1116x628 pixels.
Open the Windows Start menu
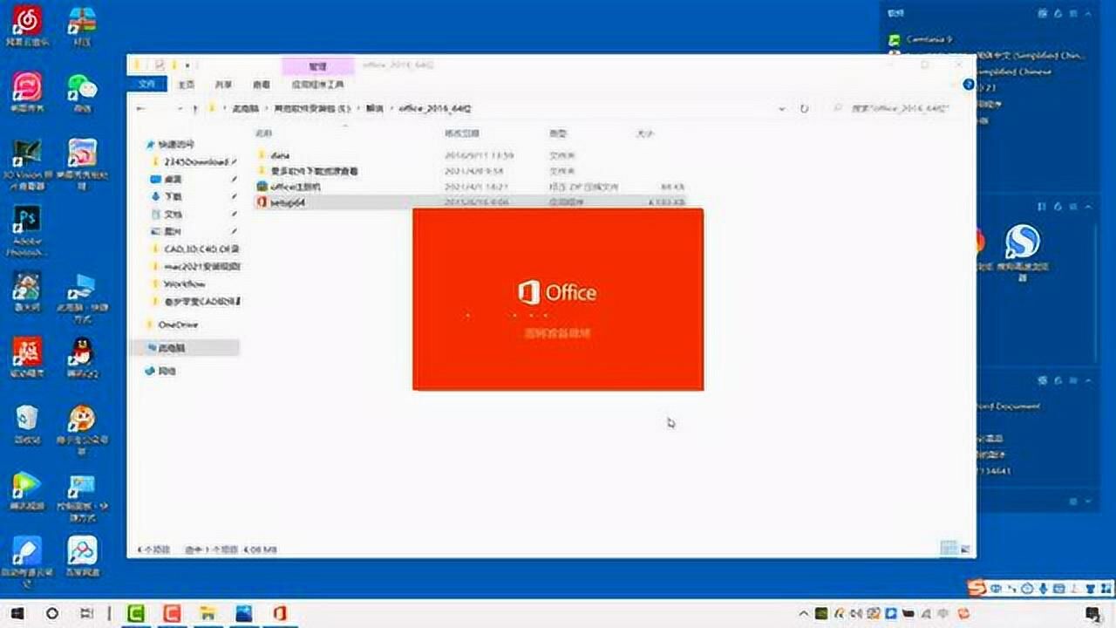(x=16, y=614)
